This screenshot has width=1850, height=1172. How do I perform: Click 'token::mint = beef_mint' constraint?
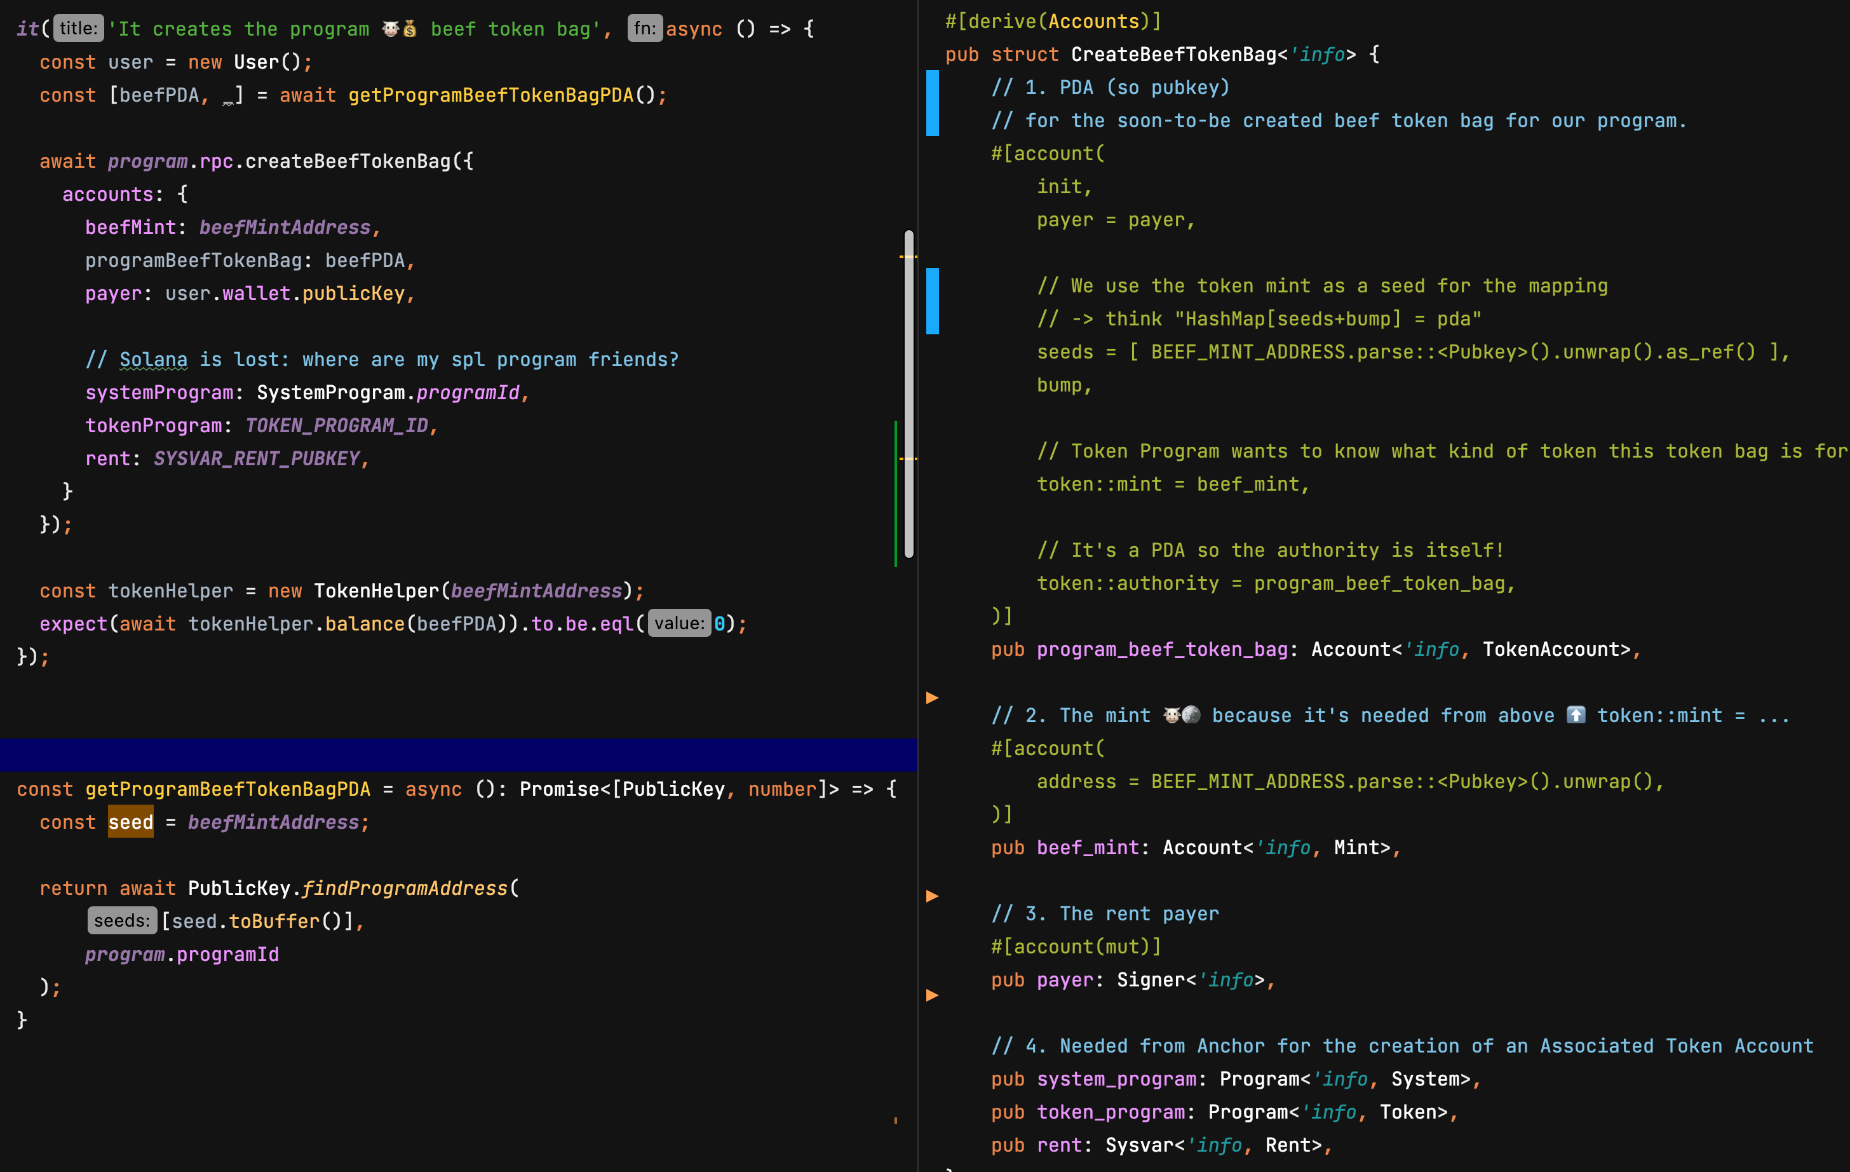1168,484
